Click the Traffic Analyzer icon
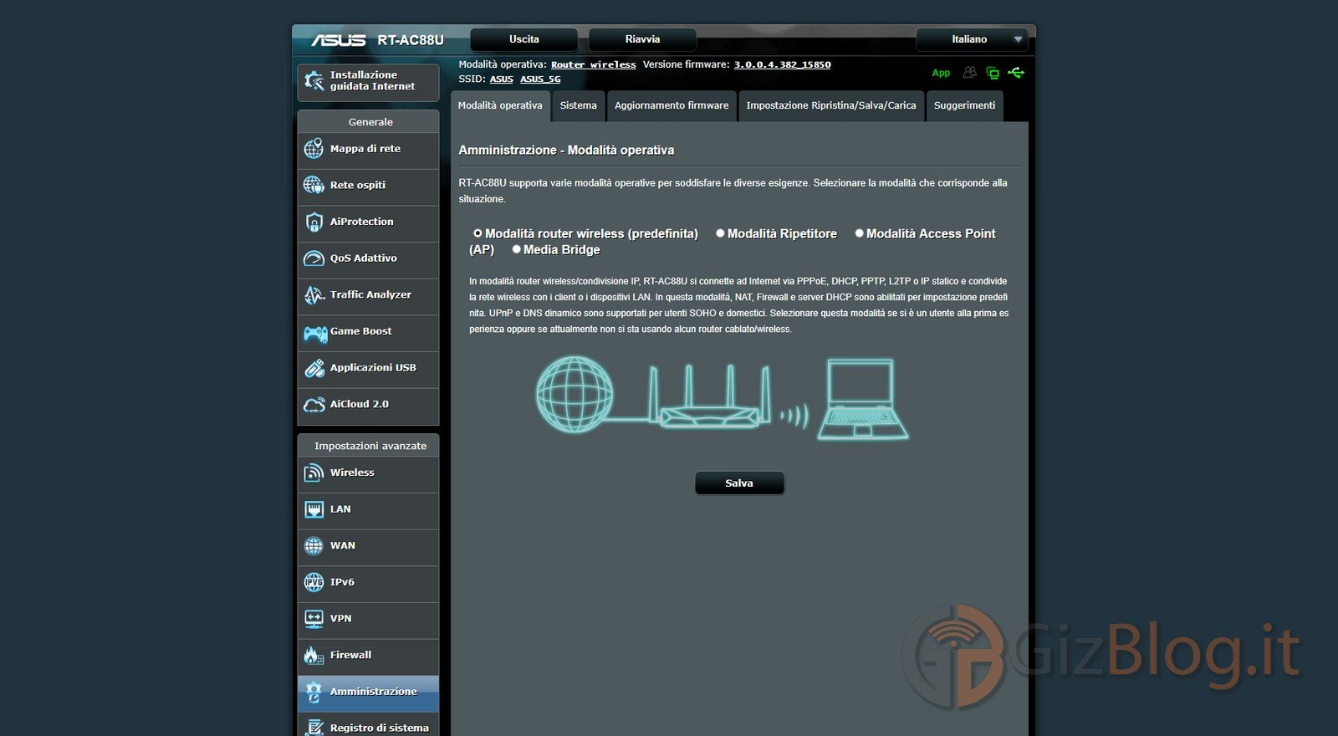 click(x=314, y=294)
